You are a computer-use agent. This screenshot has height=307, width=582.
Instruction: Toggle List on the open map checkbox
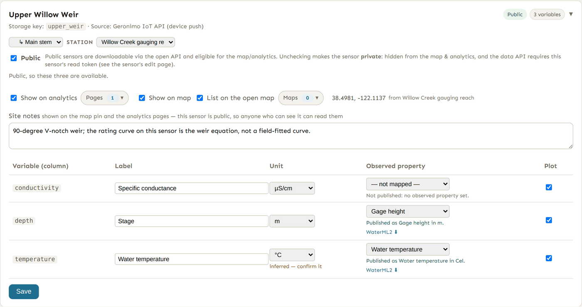200,98
